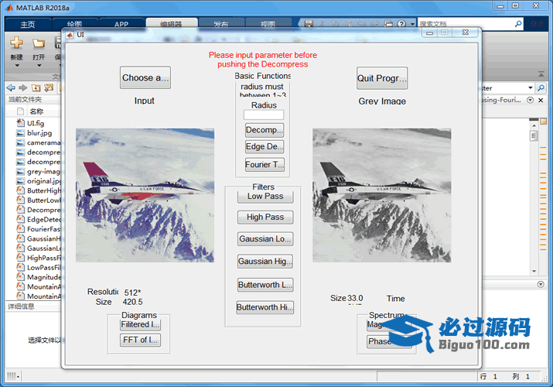
Task: Expand the 打开 dropdown arrow
Action: [x=39, y=66]
